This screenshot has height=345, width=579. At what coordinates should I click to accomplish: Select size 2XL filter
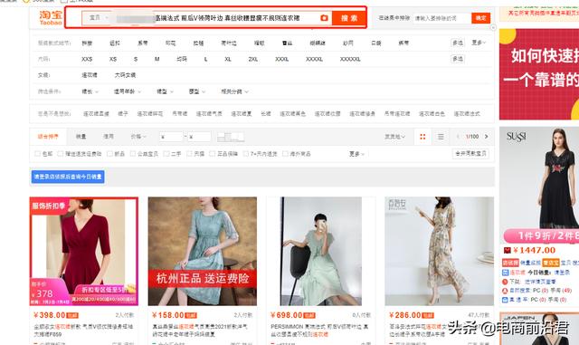(253, 59)
